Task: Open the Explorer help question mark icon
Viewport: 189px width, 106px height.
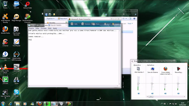Action: (134, 18)
